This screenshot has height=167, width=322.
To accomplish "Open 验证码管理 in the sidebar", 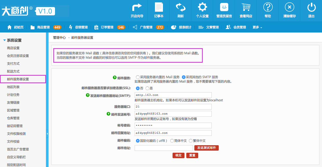I will [15, 126].
